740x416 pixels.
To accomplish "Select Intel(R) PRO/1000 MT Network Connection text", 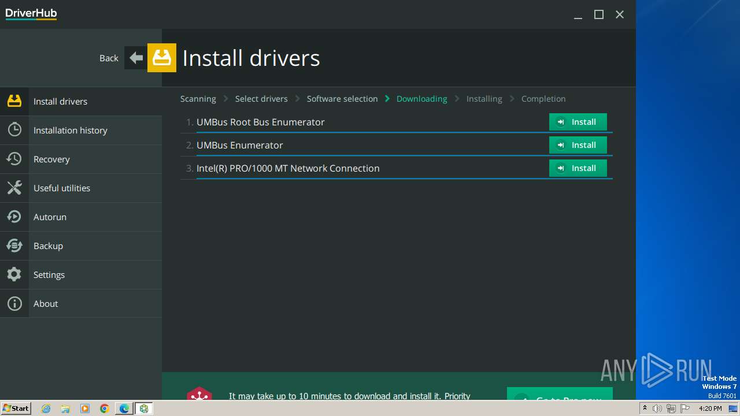I will [288, 168].
